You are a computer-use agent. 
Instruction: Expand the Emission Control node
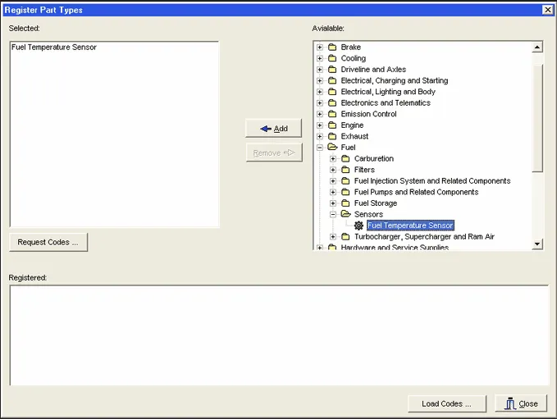[x=320, y=114]
